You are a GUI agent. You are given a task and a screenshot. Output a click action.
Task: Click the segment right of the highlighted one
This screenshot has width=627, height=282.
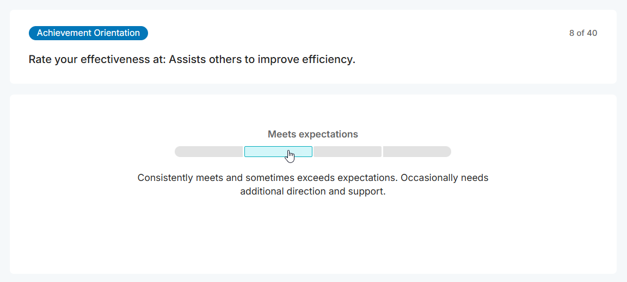tap(347, 152)
